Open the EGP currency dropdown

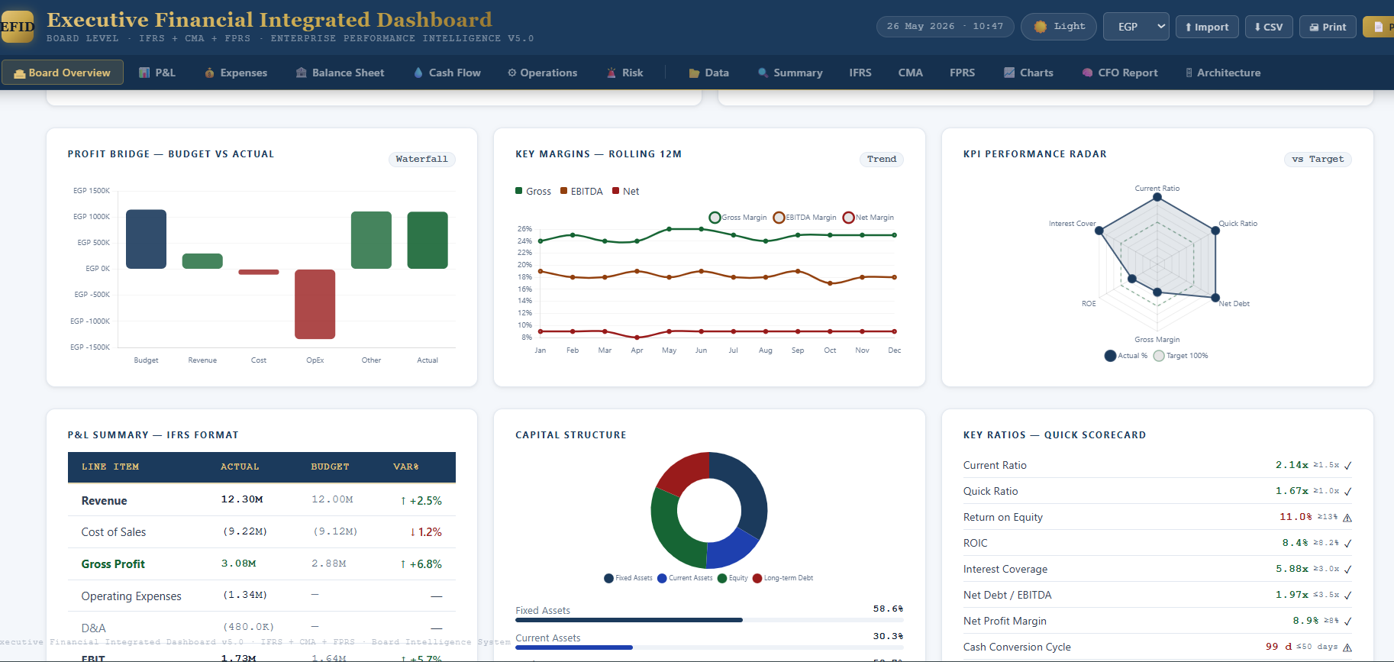(x=1137, y=27)
